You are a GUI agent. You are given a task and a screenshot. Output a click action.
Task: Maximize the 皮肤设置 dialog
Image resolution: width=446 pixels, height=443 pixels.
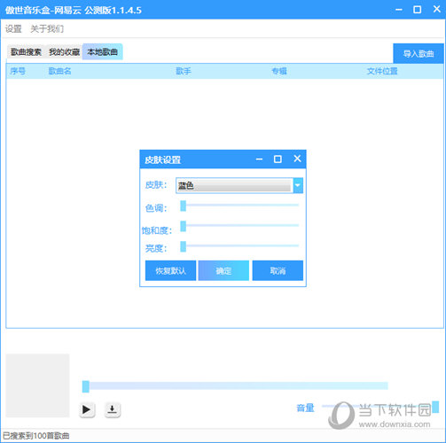point(278,159)
